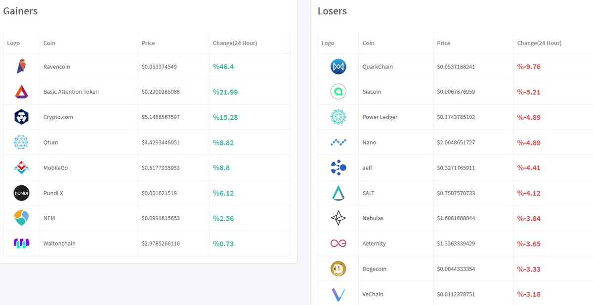Select the Waltonchain coin name
The height and width of the screenshot is (305, 593).
click(59, 243)
